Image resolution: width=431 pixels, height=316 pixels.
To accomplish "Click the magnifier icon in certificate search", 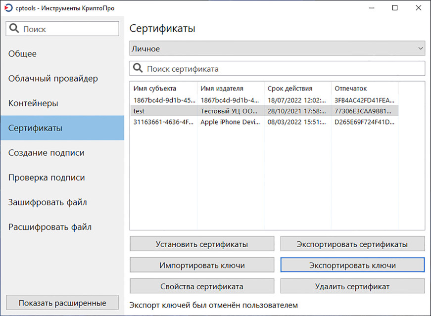I will (x=138, y=69).
